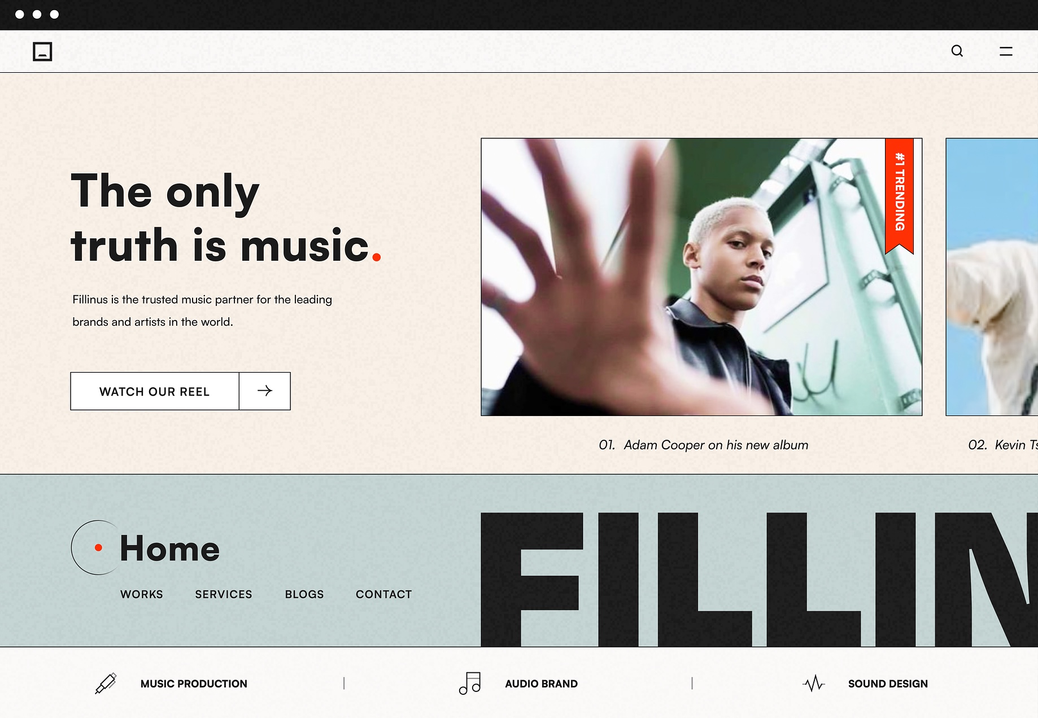
Task: Open the Services menu item
Action: [224, 594]
